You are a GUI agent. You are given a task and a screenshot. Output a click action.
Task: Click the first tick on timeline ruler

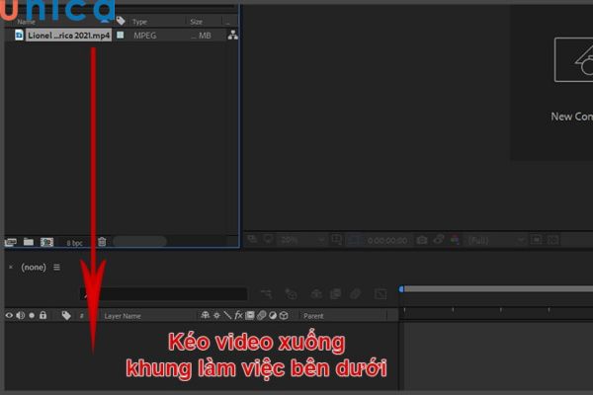coord(404,310)
